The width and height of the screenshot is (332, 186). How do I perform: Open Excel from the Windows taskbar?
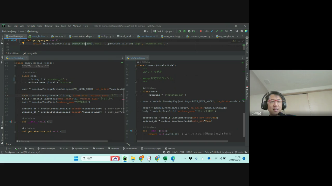165,158
